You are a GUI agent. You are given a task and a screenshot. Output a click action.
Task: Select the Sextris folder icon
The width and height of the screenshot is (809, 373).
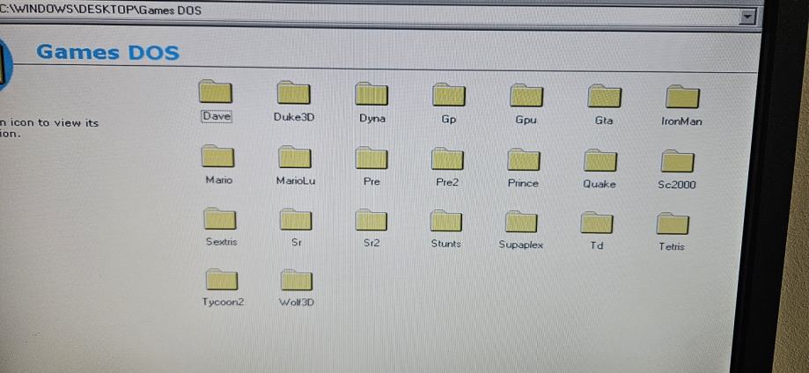pos(220,219)
